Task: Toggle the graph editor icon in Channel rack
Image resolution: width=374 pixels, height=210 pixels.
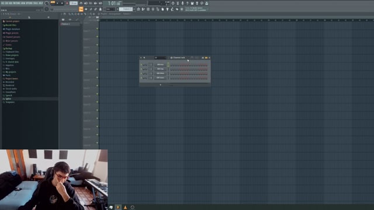Action: [203, 58]
